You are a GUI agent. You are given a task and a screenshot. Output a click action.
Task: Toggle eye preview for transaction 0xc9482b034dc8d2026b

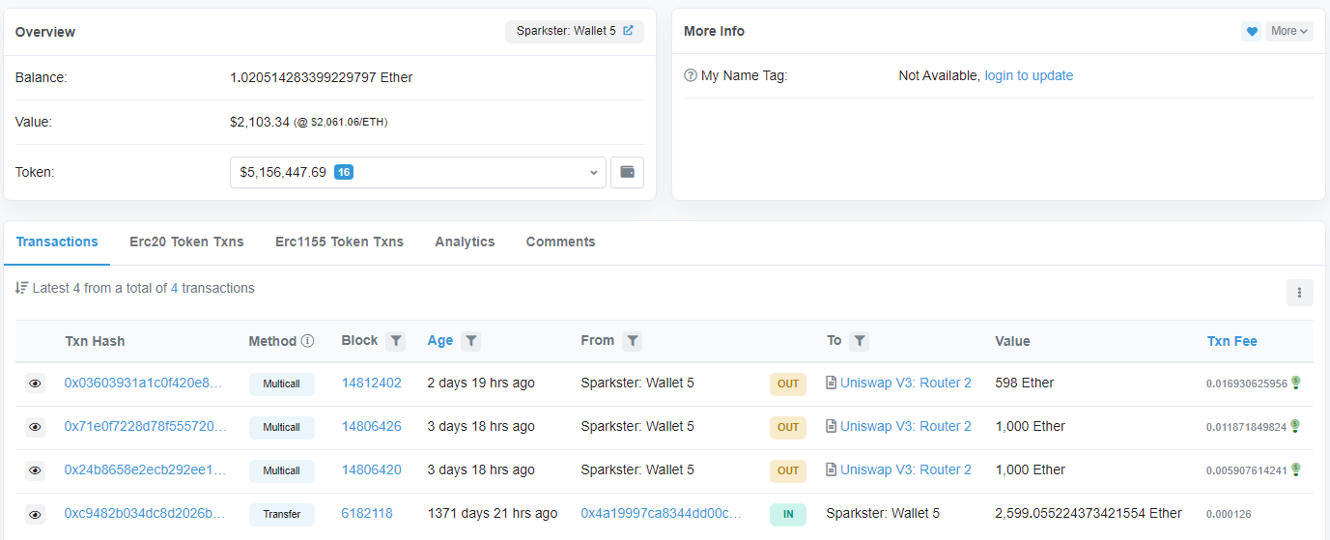click(35, 514)
